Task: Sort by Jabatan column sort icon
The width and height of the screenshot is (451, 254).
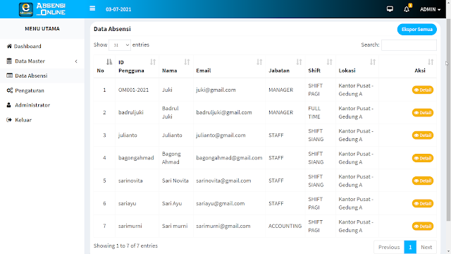Action: pos(299,62)
